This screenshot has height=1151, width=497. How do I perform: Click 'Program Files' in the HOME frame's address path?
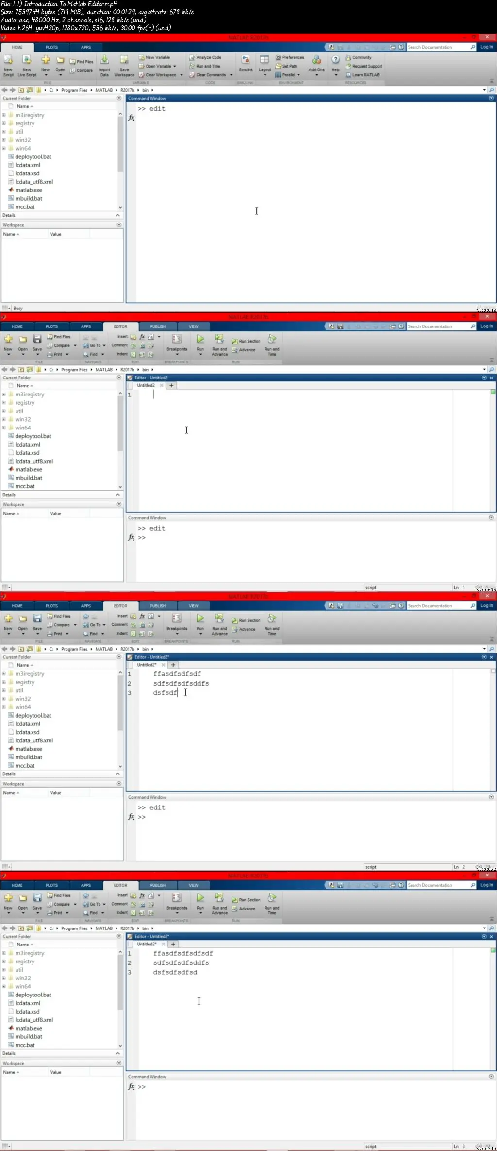[74, 90]
